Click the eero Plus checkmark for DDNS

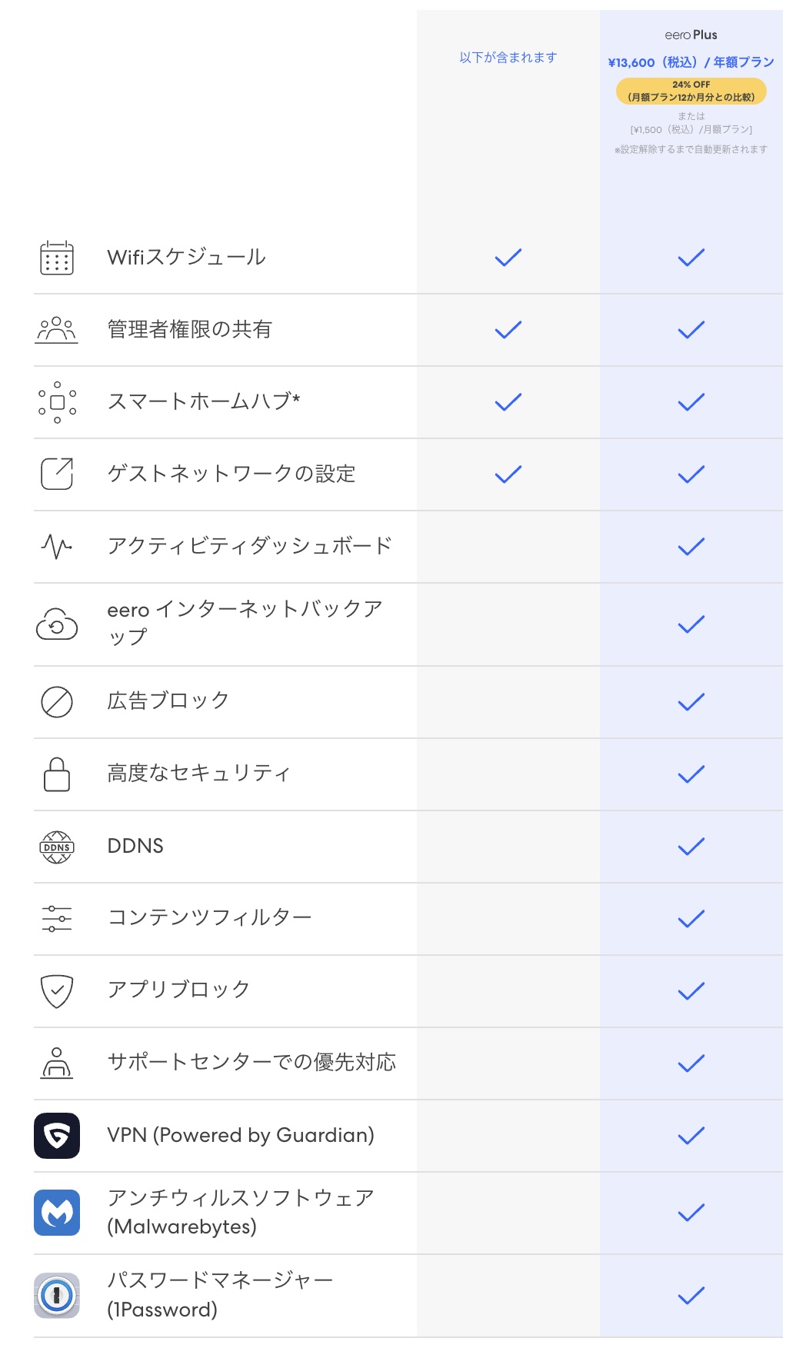point(691,847)
